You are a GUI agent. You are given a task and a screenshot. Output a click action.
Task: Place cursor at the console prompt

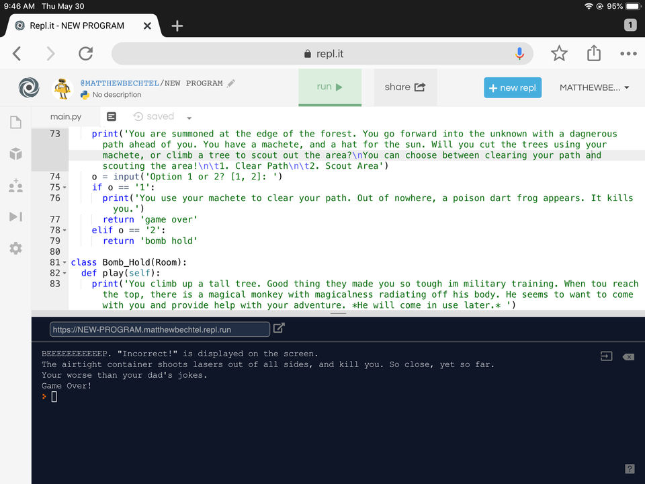pyautogui.click(x=54, y=397)
